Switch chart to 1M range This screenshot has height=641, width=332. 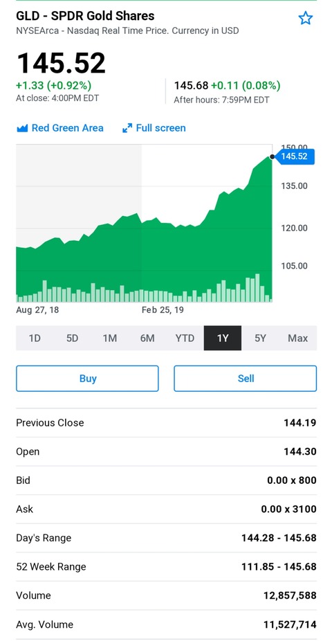point(110,338)
